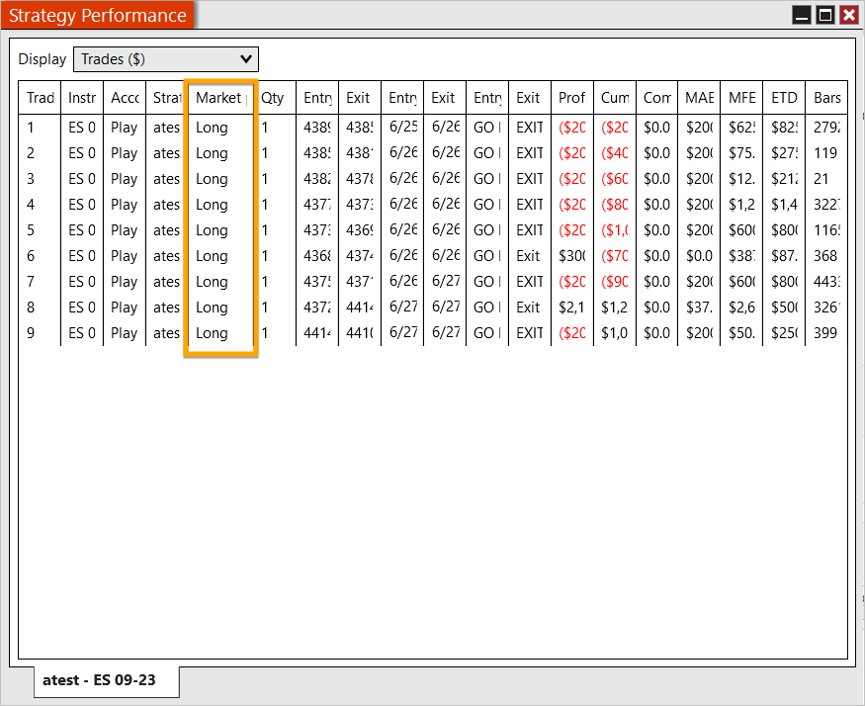Click MFE value $12. in trade 3
This screenshot has width=865, height=706.
coord(741,179)
